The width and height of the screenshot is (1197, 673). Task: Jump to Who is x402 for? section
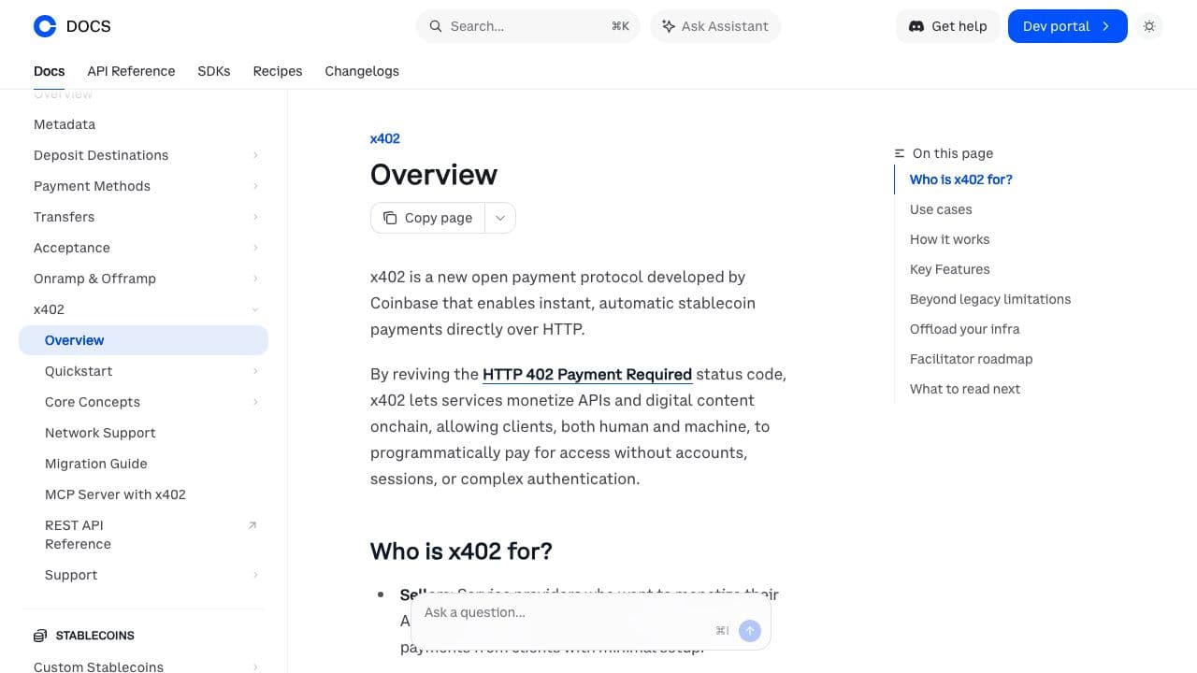pyautogui.click(x=961, y=179)
